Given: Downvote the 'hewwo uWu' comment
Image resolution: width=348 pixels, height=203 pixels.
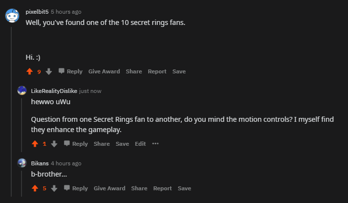Looking at the screenshot, I should pos(54,144).
